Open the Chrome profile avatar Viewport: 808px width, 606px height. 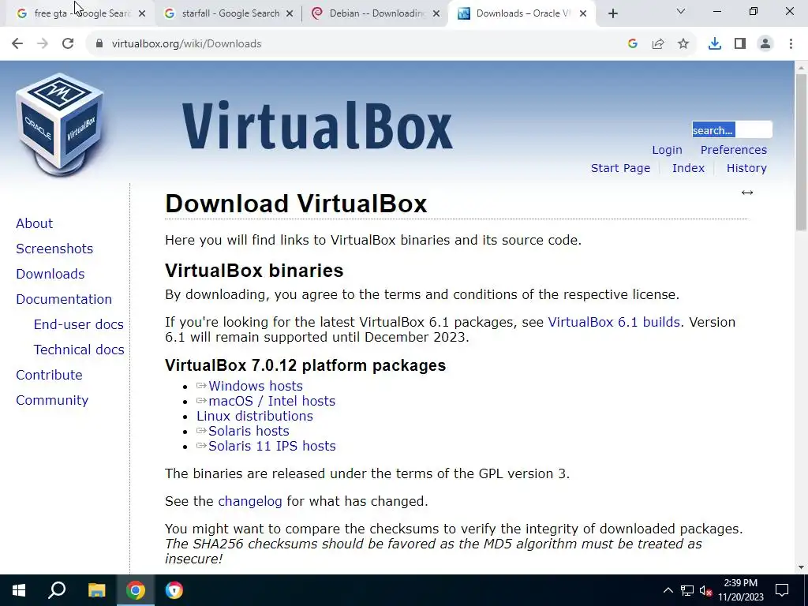765,44
